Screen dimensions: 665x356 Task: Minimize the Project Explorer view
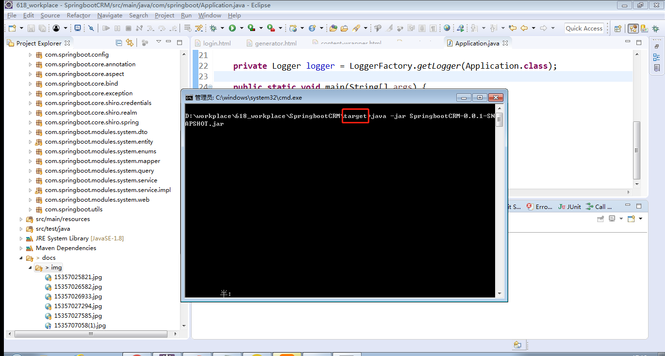tap(168, 42)
